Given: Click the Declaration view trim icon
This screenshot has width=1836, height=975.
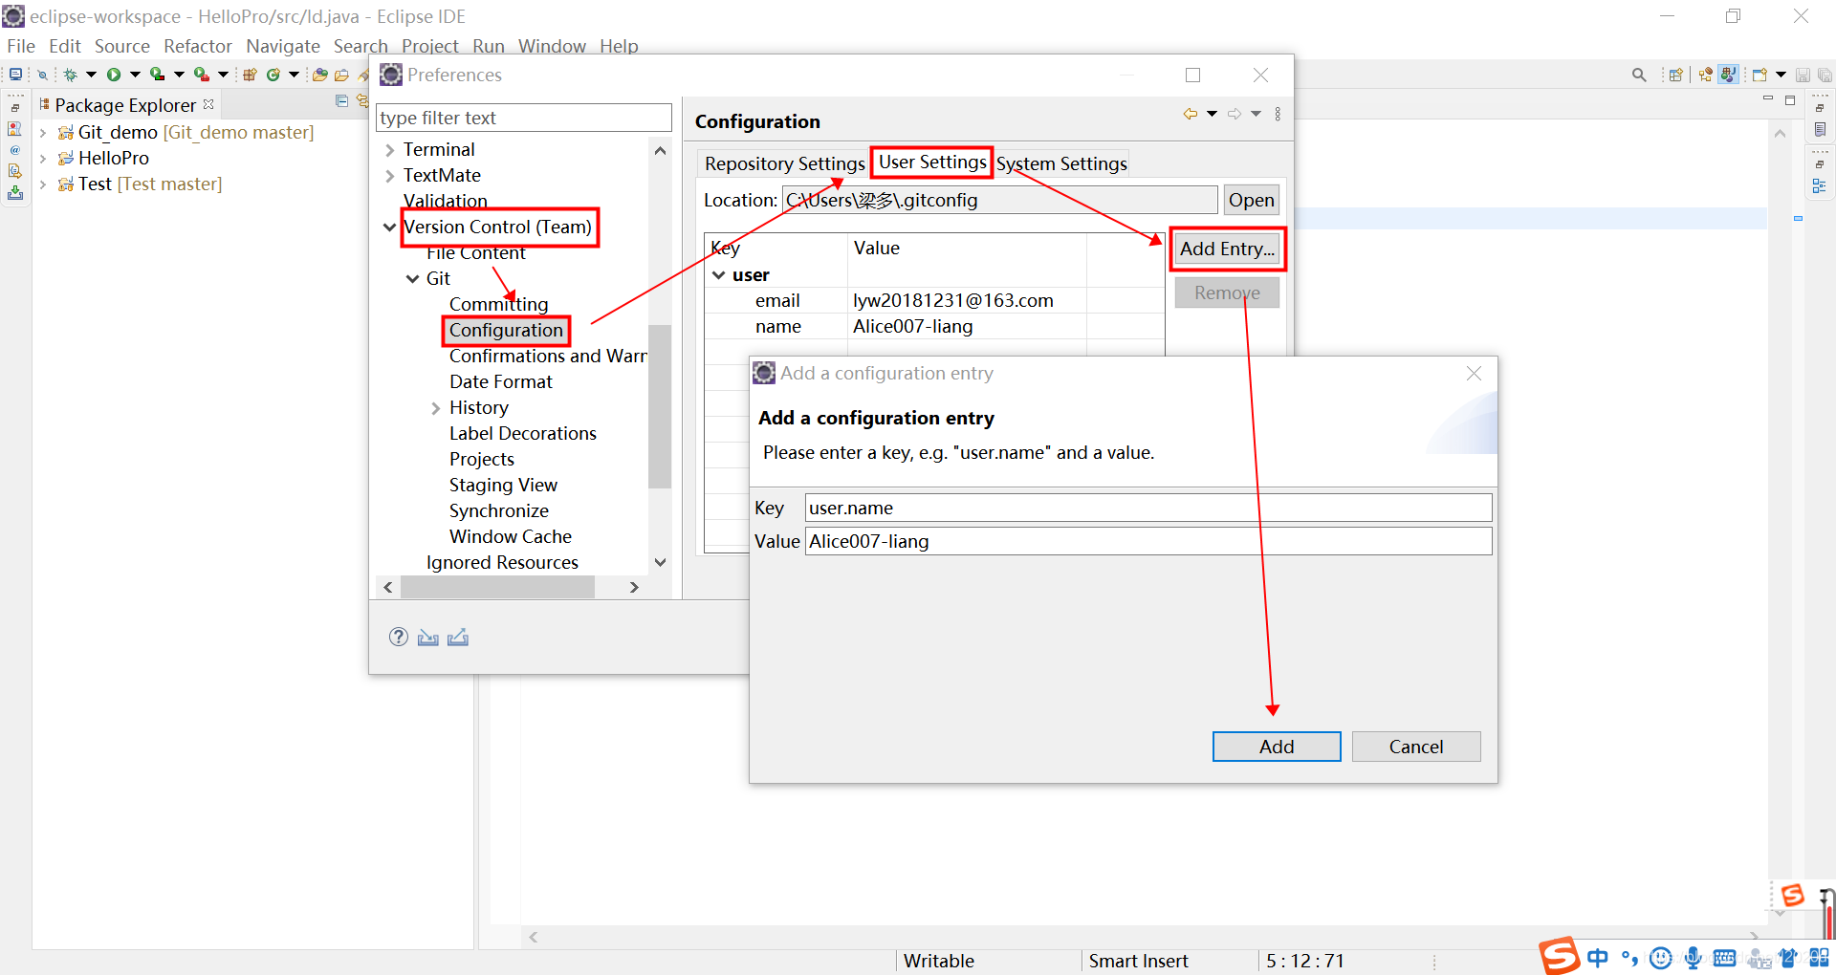Looking at the screenshot, I should point(15,171).
